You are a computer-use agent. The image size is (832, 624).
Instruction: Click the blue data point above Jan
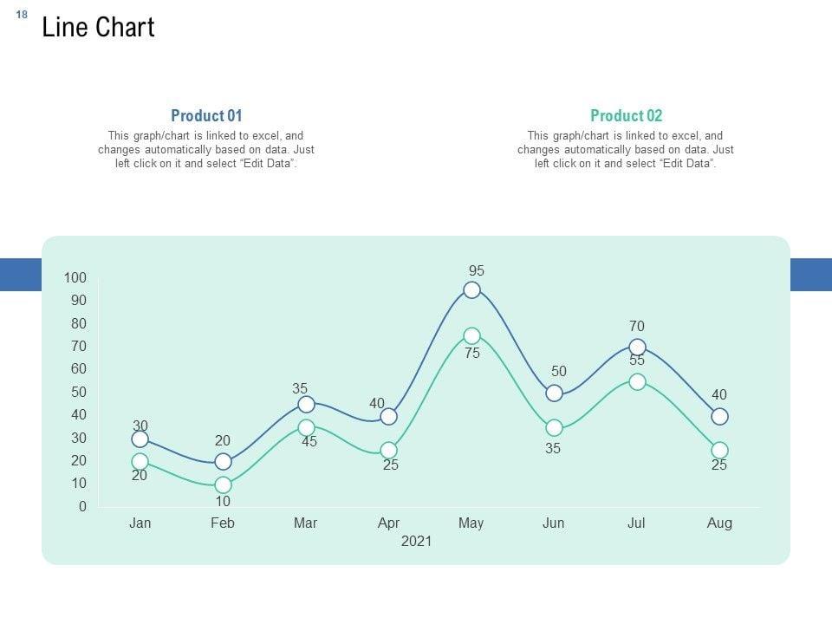[140, 439]
